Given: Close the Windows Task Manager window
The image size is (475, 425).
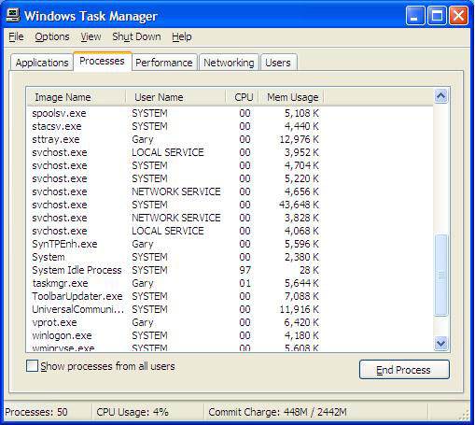Looking at the screenshot, I should 458,15.
